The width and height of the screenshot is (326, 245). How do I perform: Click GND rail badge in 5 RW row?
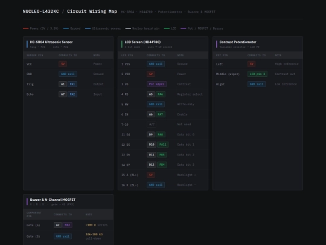pyautogui.click(x=156, y=104)
